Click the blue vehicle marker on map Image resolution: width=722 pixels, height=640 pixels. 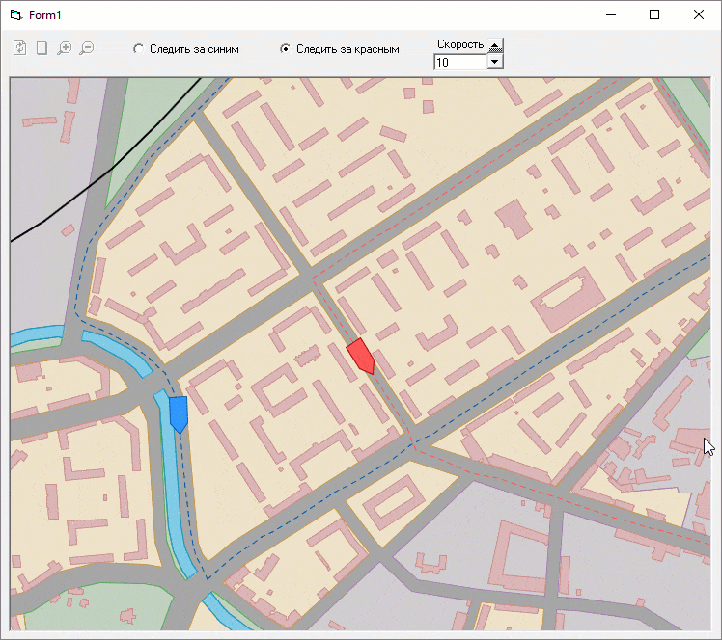click(179, 414)
